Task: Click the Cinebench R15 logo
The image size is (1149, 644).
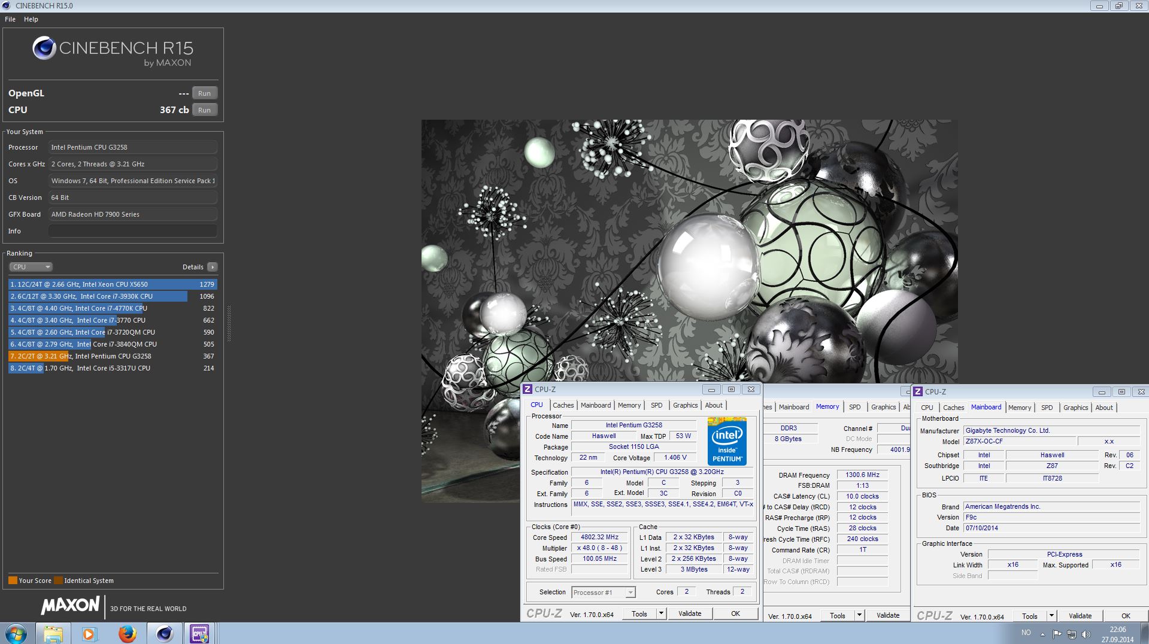Action: pos(113,51)
